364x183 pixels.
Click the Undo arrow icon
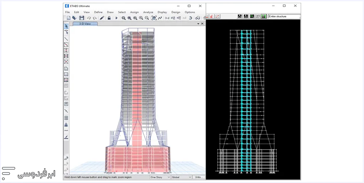89,18
